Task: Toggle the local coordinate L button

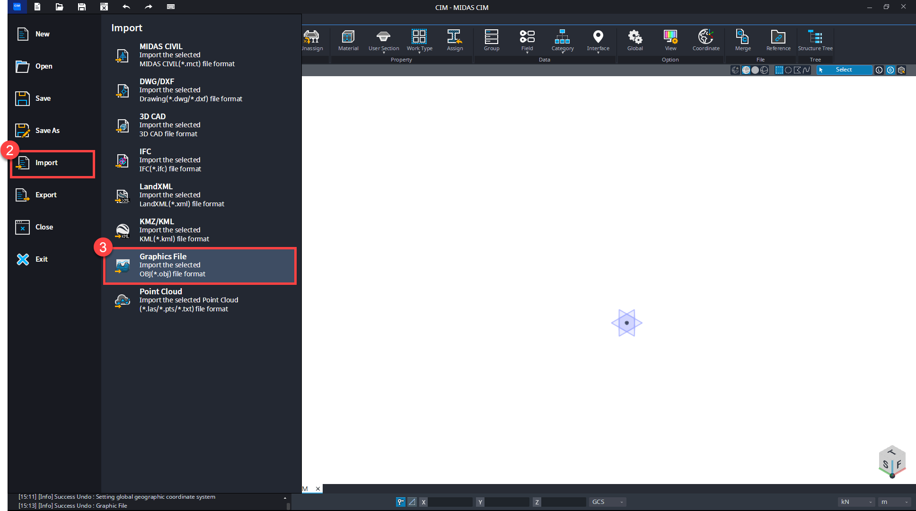Action: coord(879,70)
